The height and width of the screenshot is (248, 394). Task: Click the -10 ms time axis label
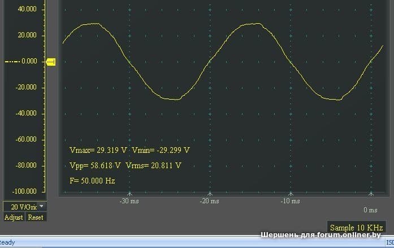(290, 201)
